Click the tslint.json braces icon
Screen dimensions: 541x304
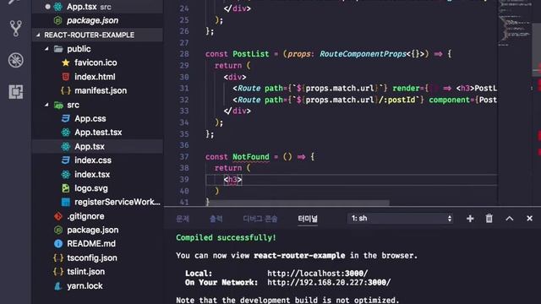(58, 272)
